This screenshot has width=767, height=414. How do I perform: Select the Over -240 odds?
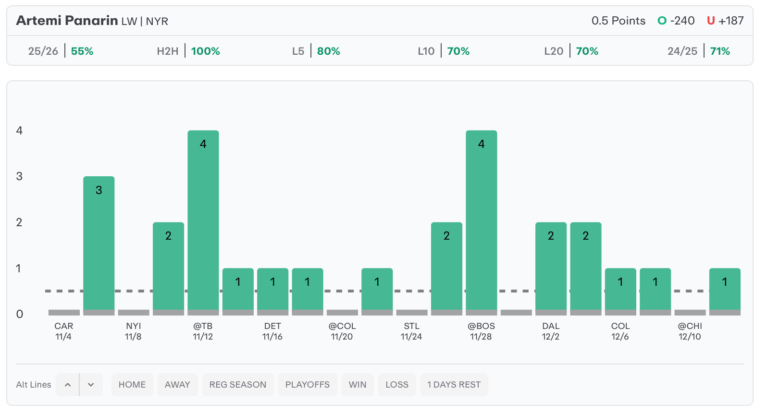click(676, 21)
